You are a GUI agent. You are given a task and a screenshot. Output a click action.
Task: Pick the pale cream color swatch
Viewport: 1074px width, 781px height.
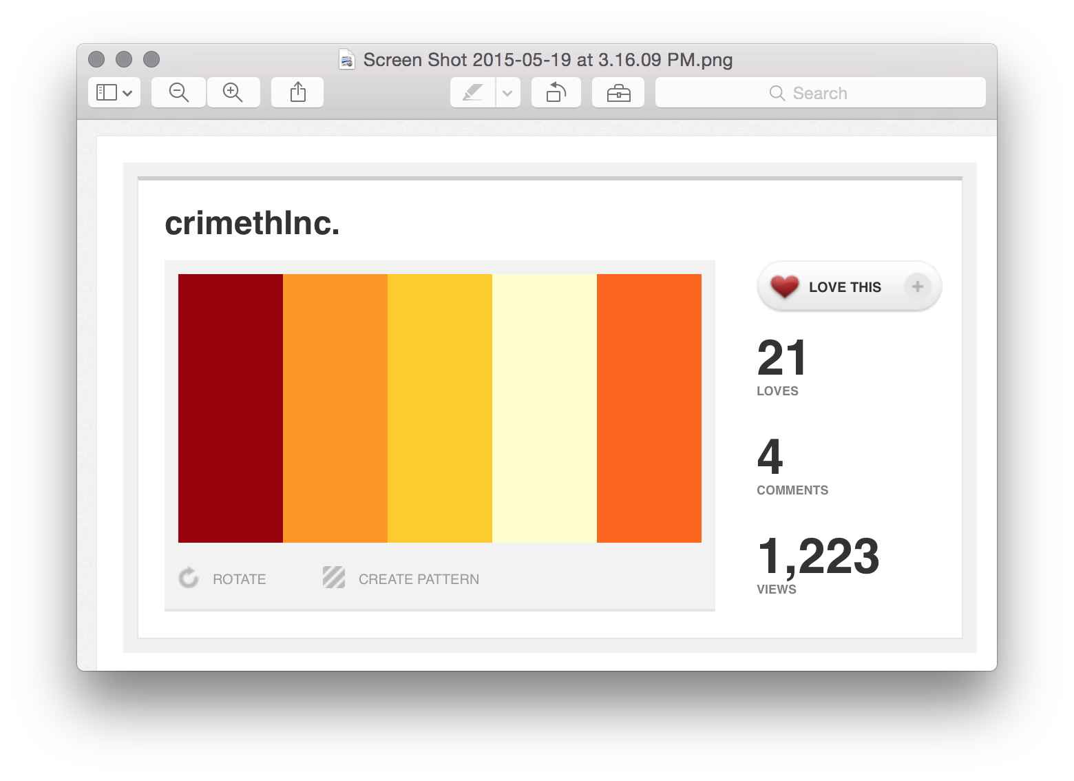point(545,408)
